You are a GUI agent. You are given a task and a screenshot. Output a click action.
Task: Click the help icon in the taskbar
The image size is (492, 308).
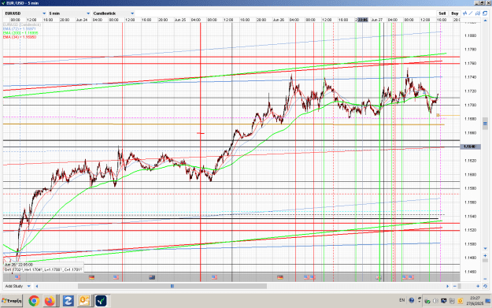point(412,300)
